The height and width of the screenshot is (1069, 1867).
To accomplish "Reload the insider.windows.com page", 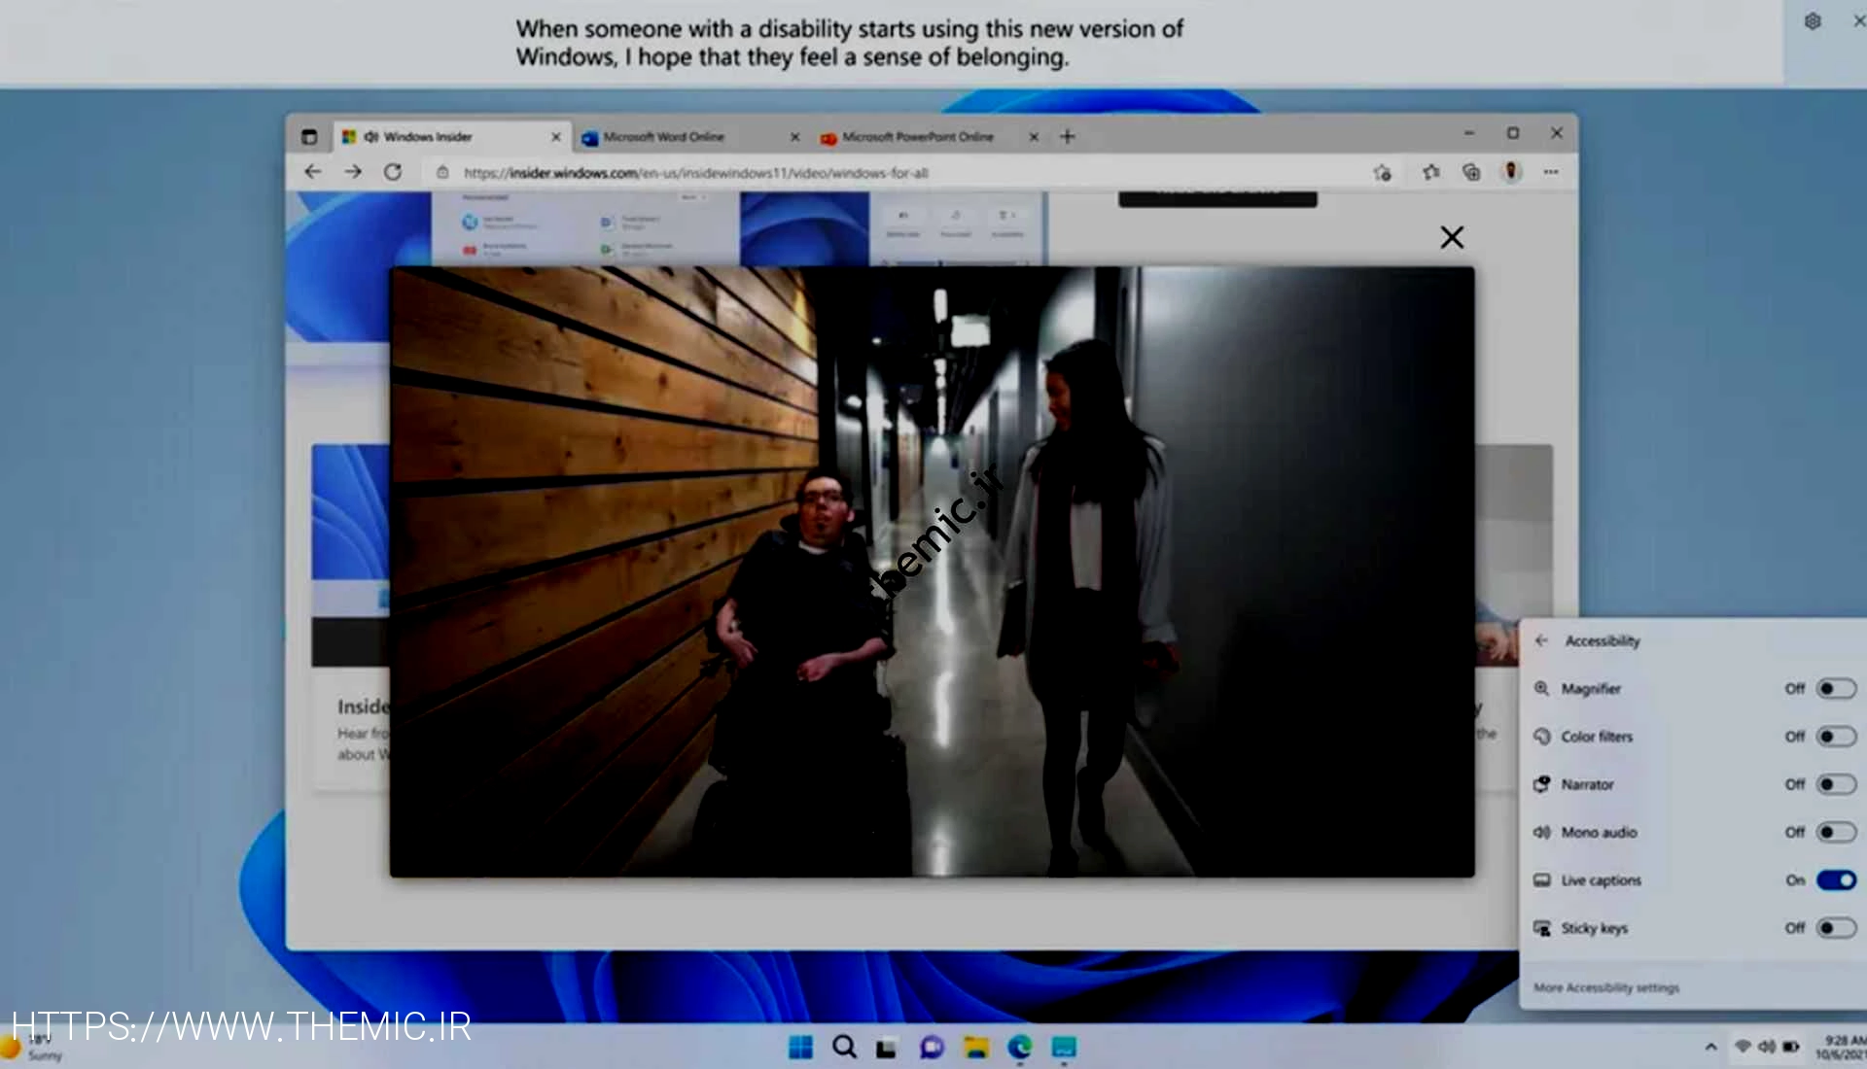I will click(393, 172).
